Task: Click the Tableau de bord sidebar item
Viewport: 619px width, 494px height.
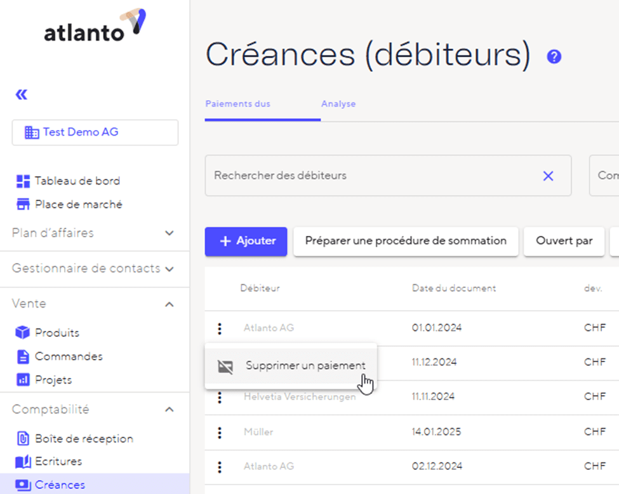Action: click(x=77, y=181)
